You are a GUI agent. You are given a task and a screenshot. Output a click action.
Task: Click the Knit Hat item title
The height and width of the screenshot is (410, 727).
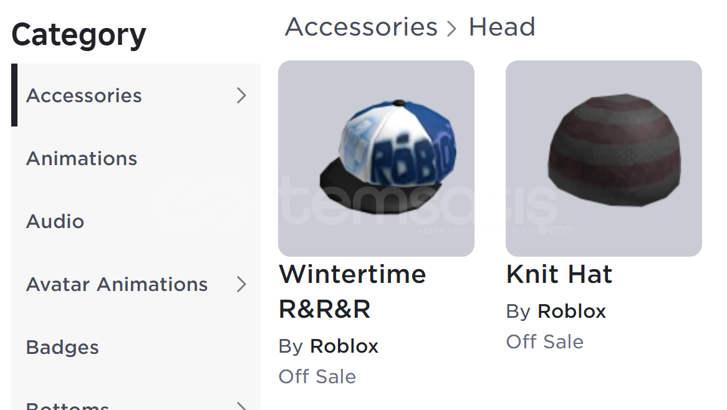pos(559,274)
